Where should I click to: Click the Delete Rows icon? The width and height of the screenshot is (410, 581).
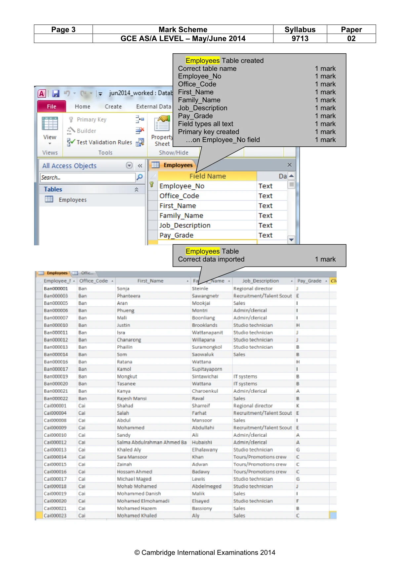[140, 130]
